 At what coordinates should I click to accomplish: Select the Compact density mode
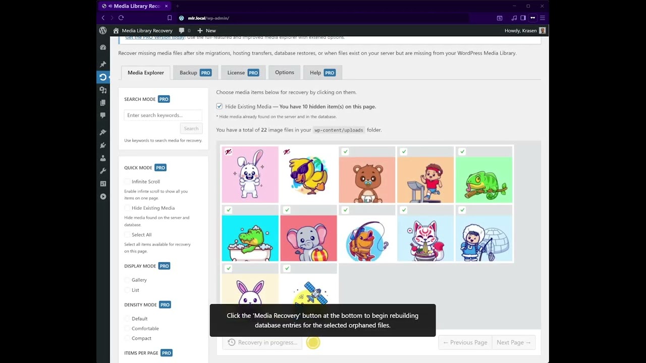tap(127, 338)
